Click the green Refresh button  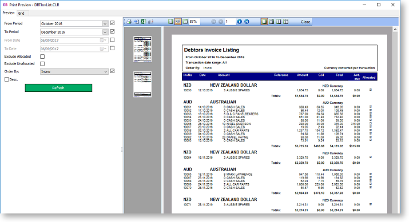pos(58,88)
